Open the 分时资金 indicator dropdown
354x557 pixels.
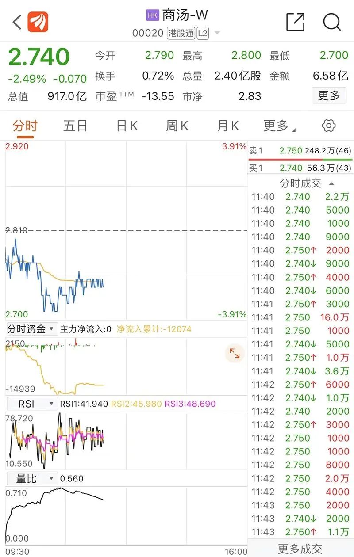pyautogui.click(x=31, y=329)
